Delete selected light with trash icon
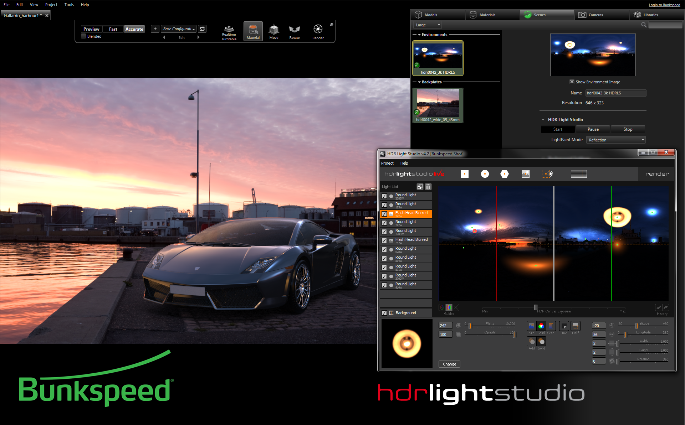685x425 pixels. [428, 187]
